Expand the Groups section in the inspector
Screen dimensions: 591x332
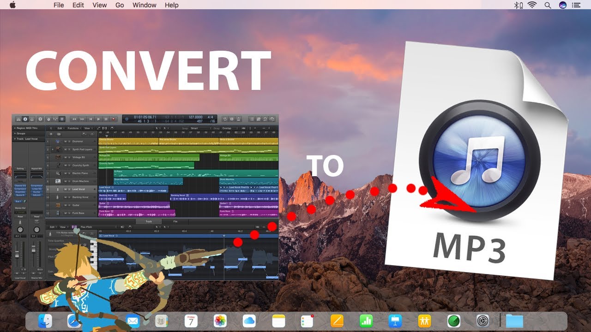15,133
